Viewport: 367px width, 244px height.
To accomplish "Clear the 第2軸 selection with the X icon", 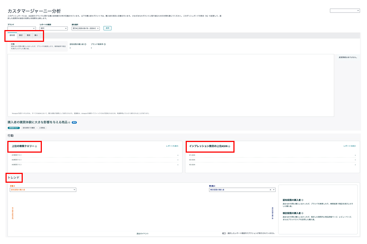I will click(x=270, y=190).
